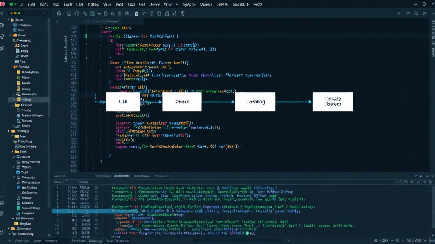Click the circular refresh icon ending the main toolbar
The width and height of the screenshot is (435, 244).
click(183, 14)
